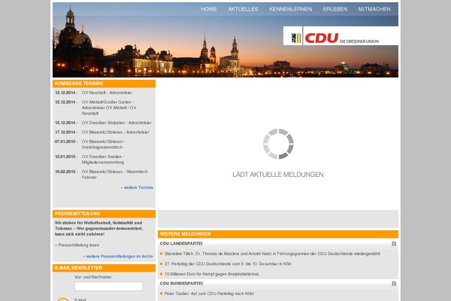The width and height of the screenshot is (451, 301).
Task: Open 'Pressemitteilung lesen' link
Action: click(77, 245)
